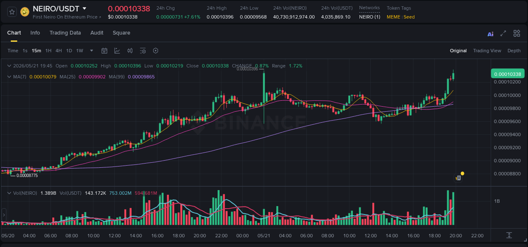Click the hexagon chart settings icon
This screenshot has width=528, height=247.
click(155, 51)
